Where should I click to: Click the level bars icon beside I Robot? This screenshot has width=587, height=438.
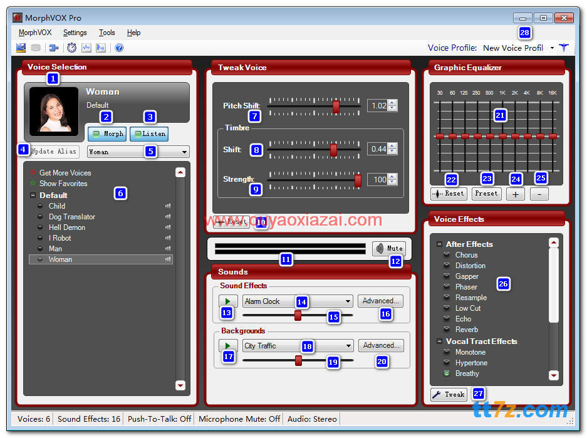168,237
